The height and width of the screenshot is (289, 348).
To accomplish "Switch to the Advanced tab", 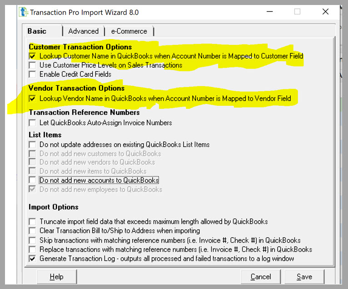I will pos(84,31).
